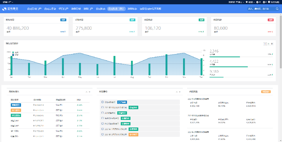Open the 合同工作台 navigation tab
This screenshot has height=142, width=282.
click(50, 9)
